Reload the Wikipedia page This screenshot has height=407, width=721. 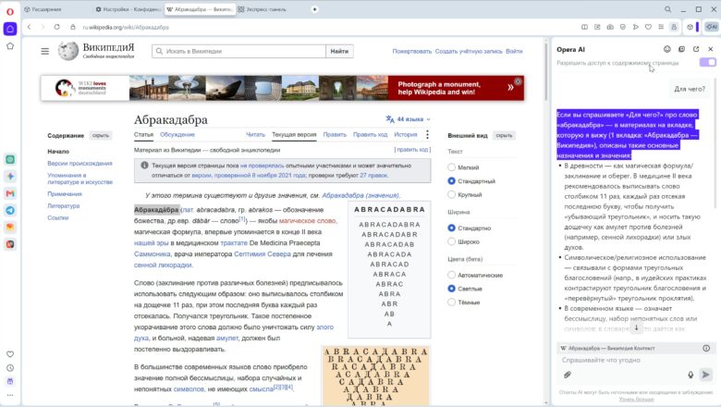point(57,27)
